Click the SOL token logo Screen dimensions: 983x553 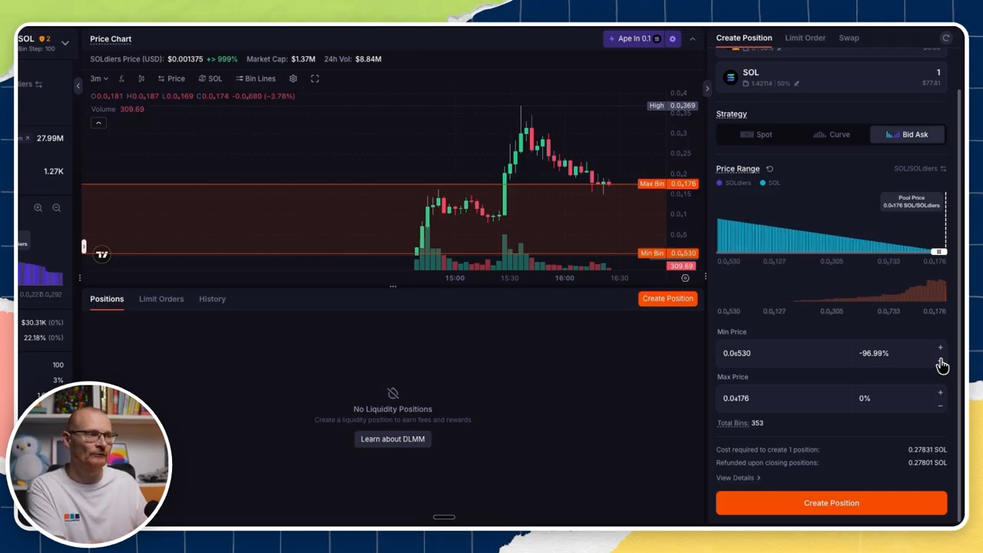click(730, 77)
